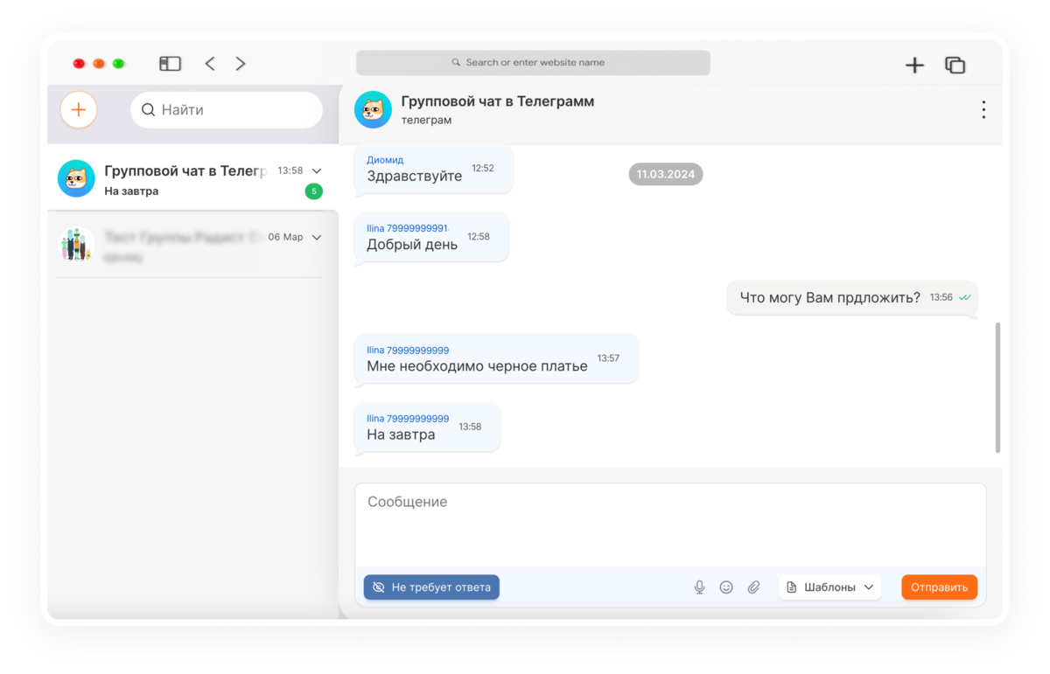Expand chevron on the Групповой чат row
Image resolution: width=1050 pixels, height=674 pixels.
[317, 171]
